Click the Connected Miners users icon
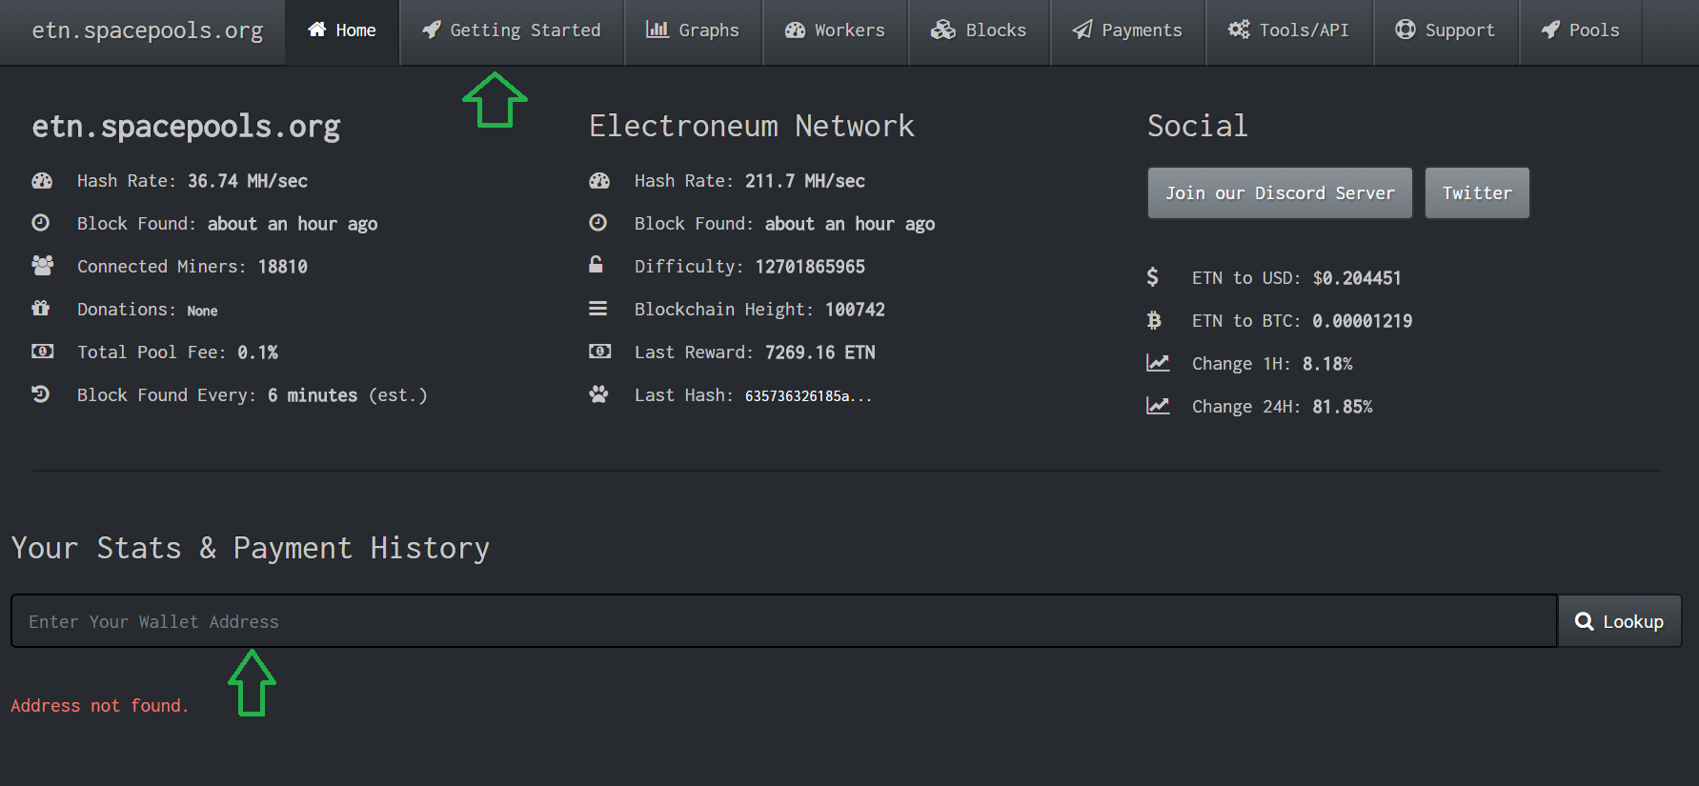 (x=42, y=266)
